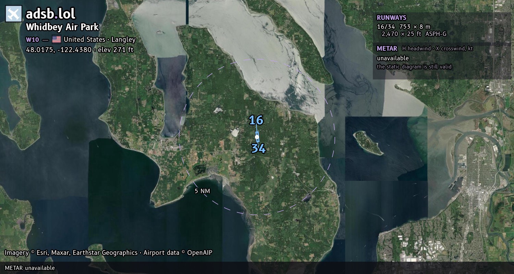
Task: Click the 'unavailable' METAR status in panel
Action: 393,58
